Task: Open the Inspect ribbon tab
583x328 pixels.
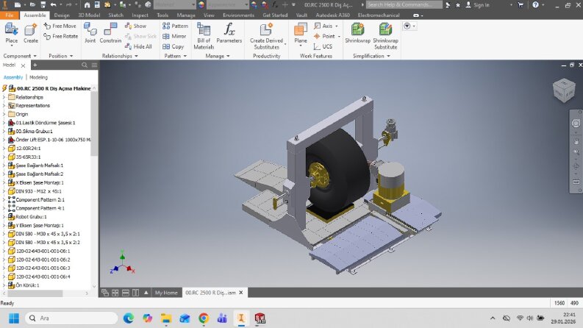Action: pos(140,15)
